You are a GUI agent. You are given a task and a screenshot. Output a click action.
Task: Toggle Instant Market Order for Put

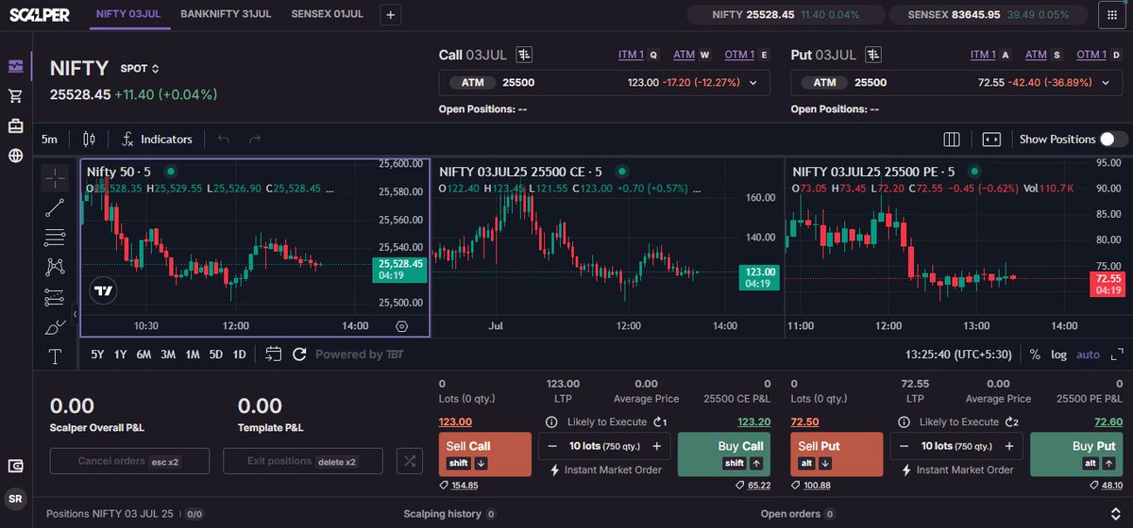(x=956, y=470)
